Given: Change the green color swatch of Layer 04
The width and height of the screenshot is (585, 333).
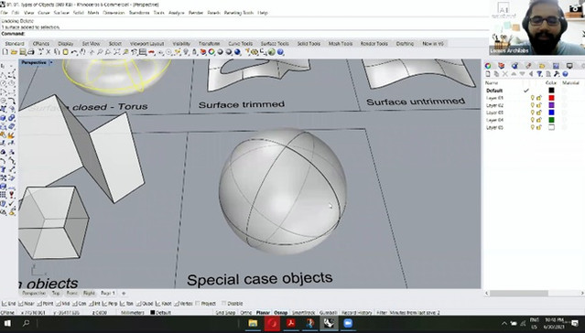Looking at the screenshot, I should click(x=551, y=120).
